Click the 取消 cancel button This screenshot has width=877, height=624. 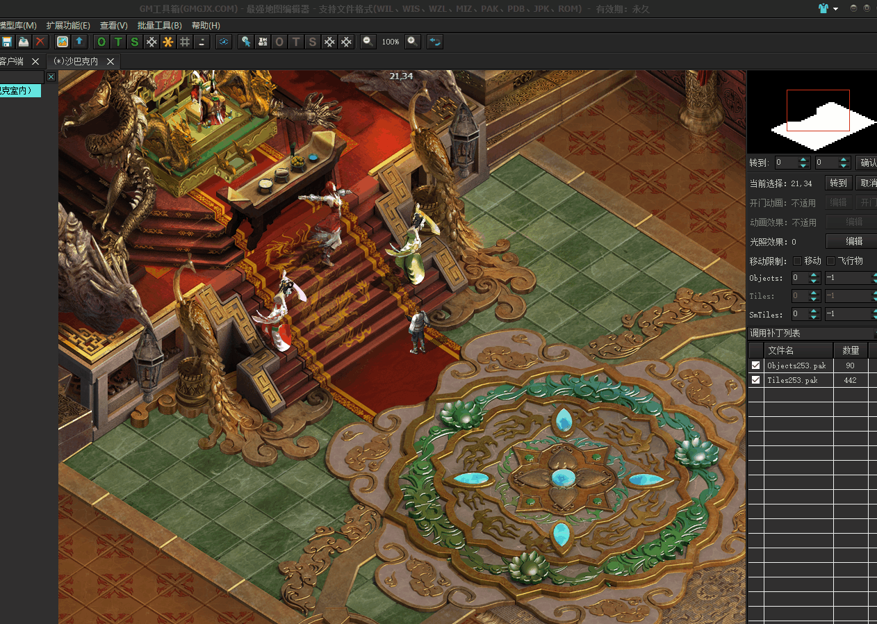[866, 183]
